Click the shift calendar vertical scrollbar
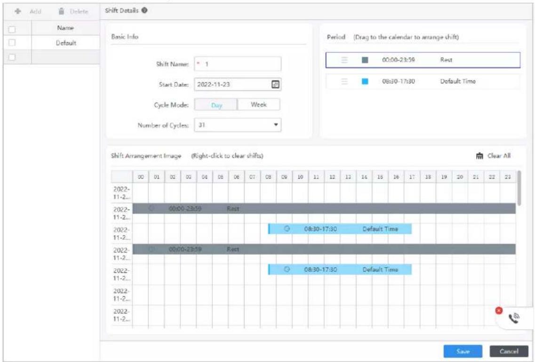535x362 pixels. pyautogui.click(x=519, y=188)
